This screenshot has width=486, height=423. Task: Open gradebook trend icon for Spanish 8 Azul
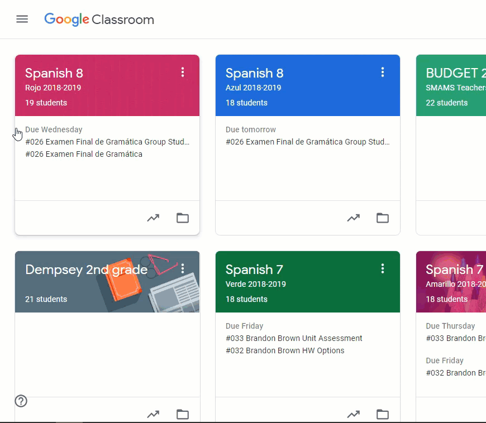tap(354, 218)
